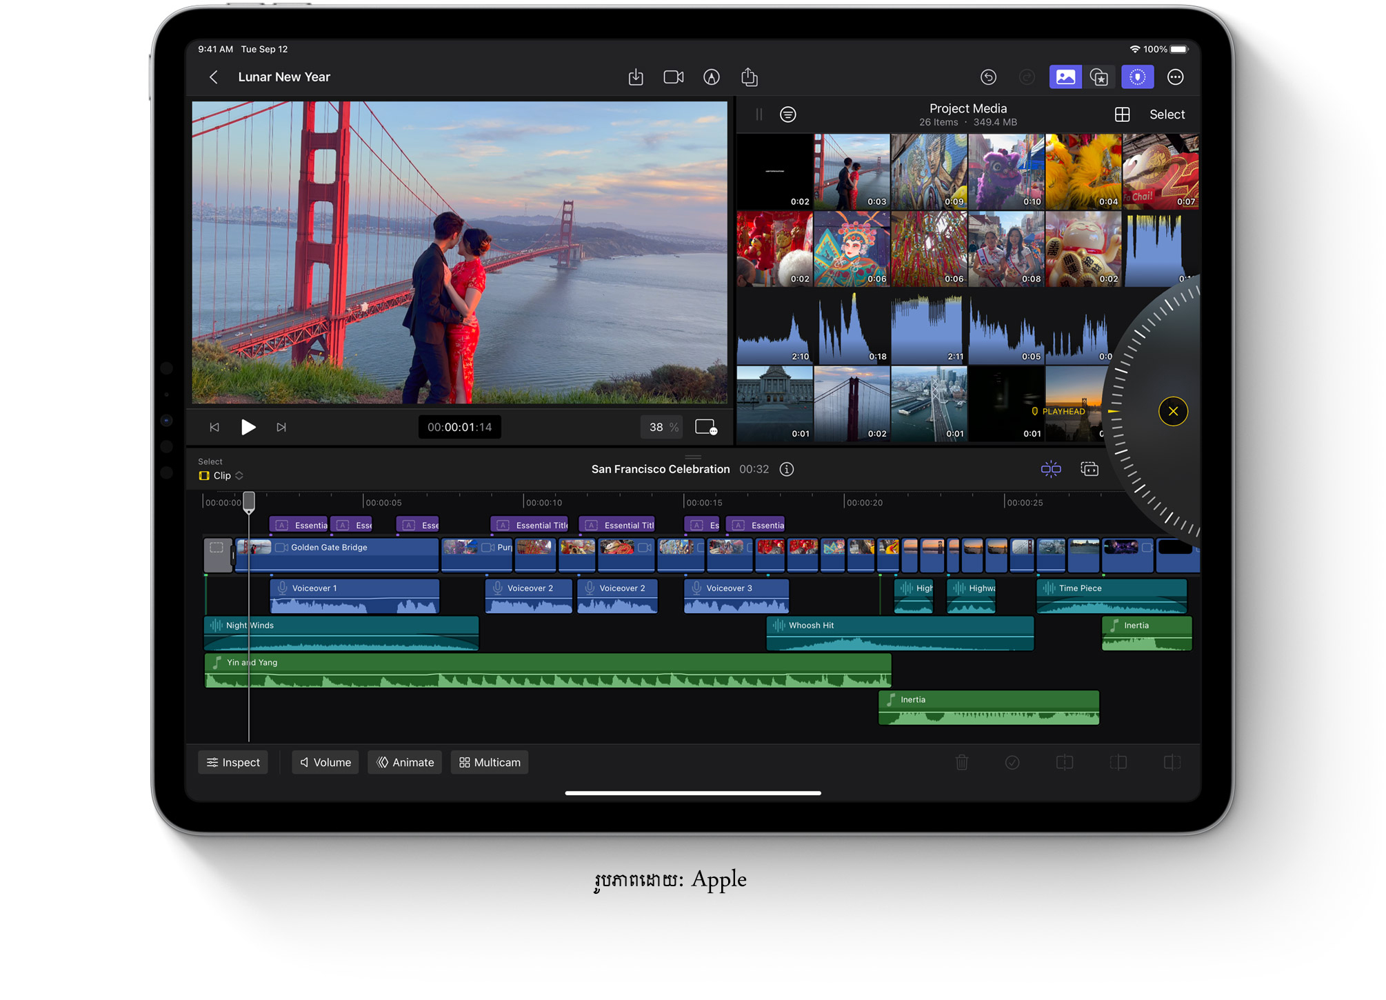
Task: Open the more options ellipsis menu
Action: click(1176, 77)
